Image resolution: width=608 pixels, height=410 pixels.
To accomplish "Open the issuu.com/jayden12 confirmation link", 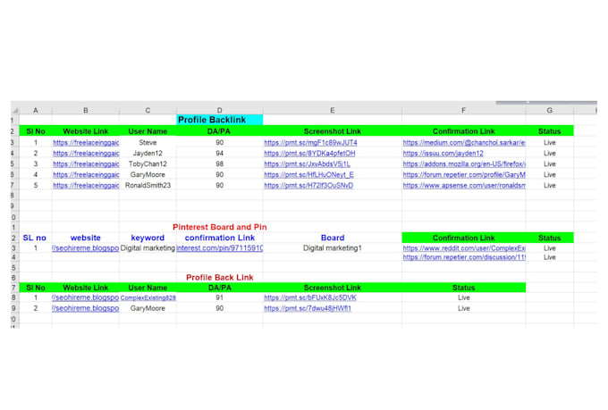I will coord(443,154).
